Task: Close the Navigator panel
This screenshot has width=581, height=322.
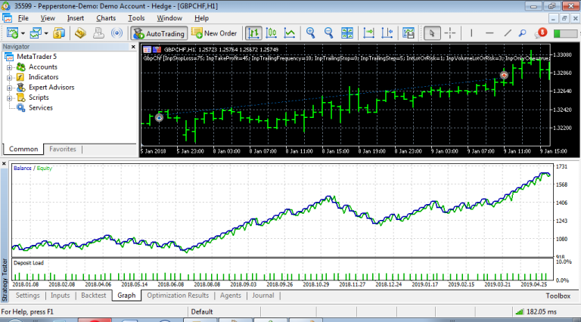Action: tap(133, 47)
